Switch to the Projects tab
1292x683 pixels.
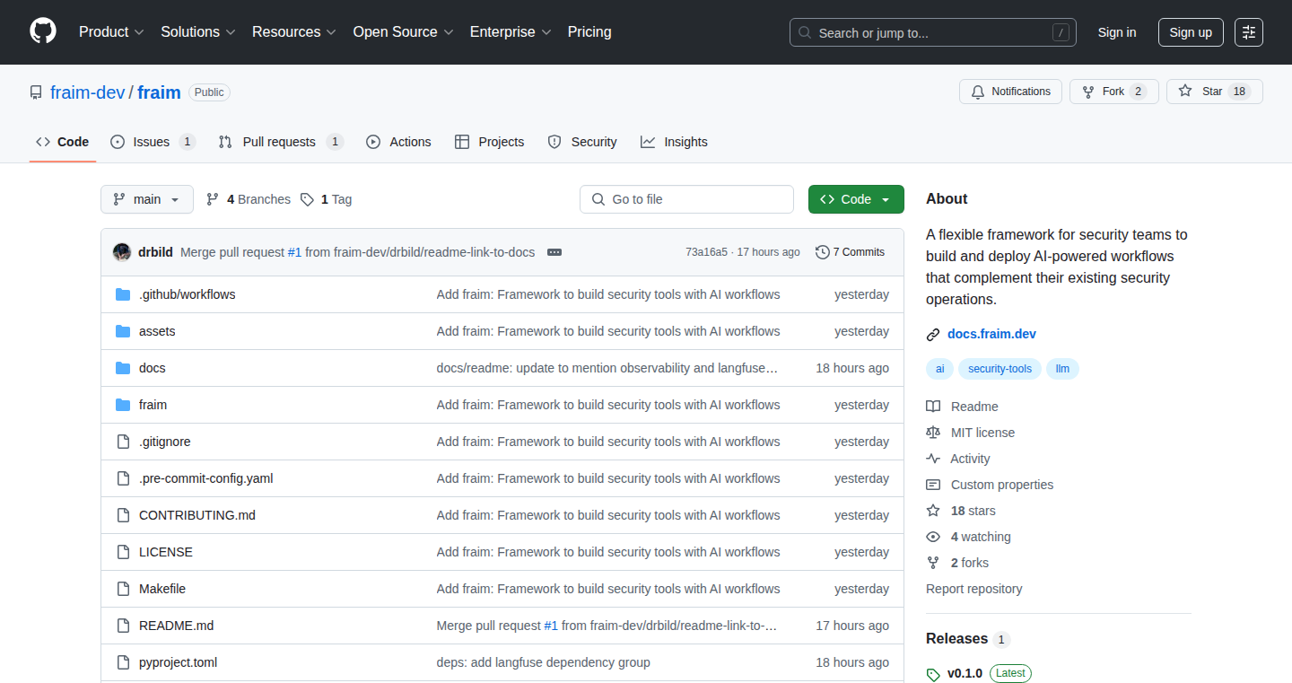[x=490, y=142]
